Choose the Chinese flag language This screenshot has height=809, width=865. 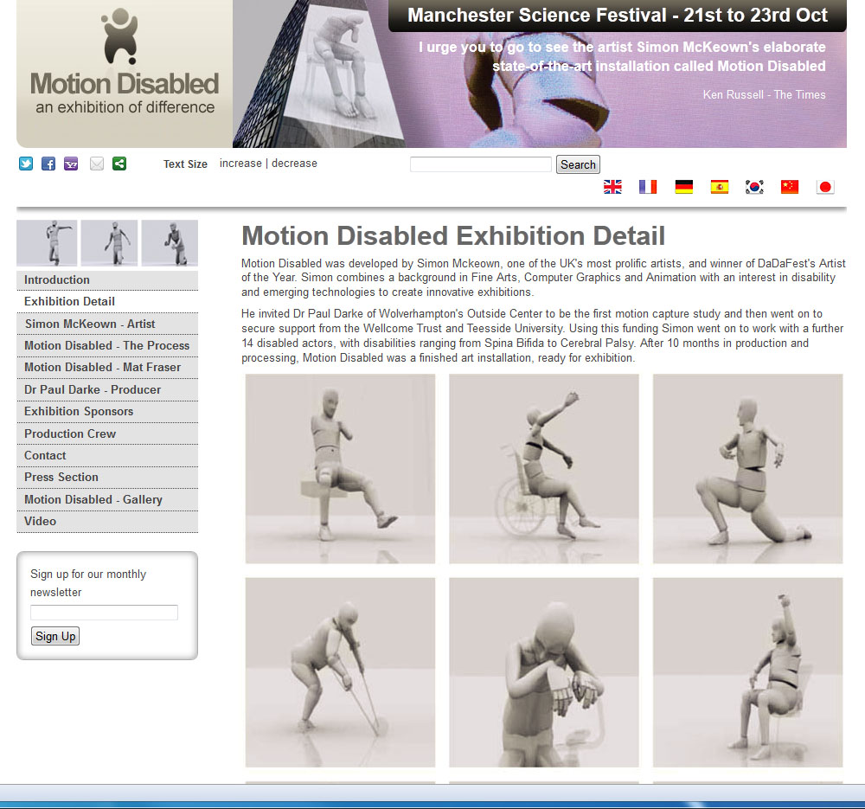click(790, 187)
